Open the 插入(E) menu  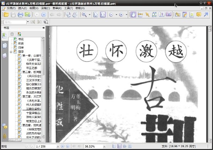coord(22,8)
